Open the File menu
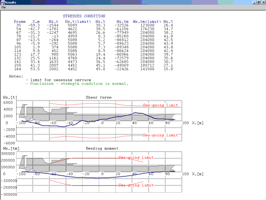 4,7
